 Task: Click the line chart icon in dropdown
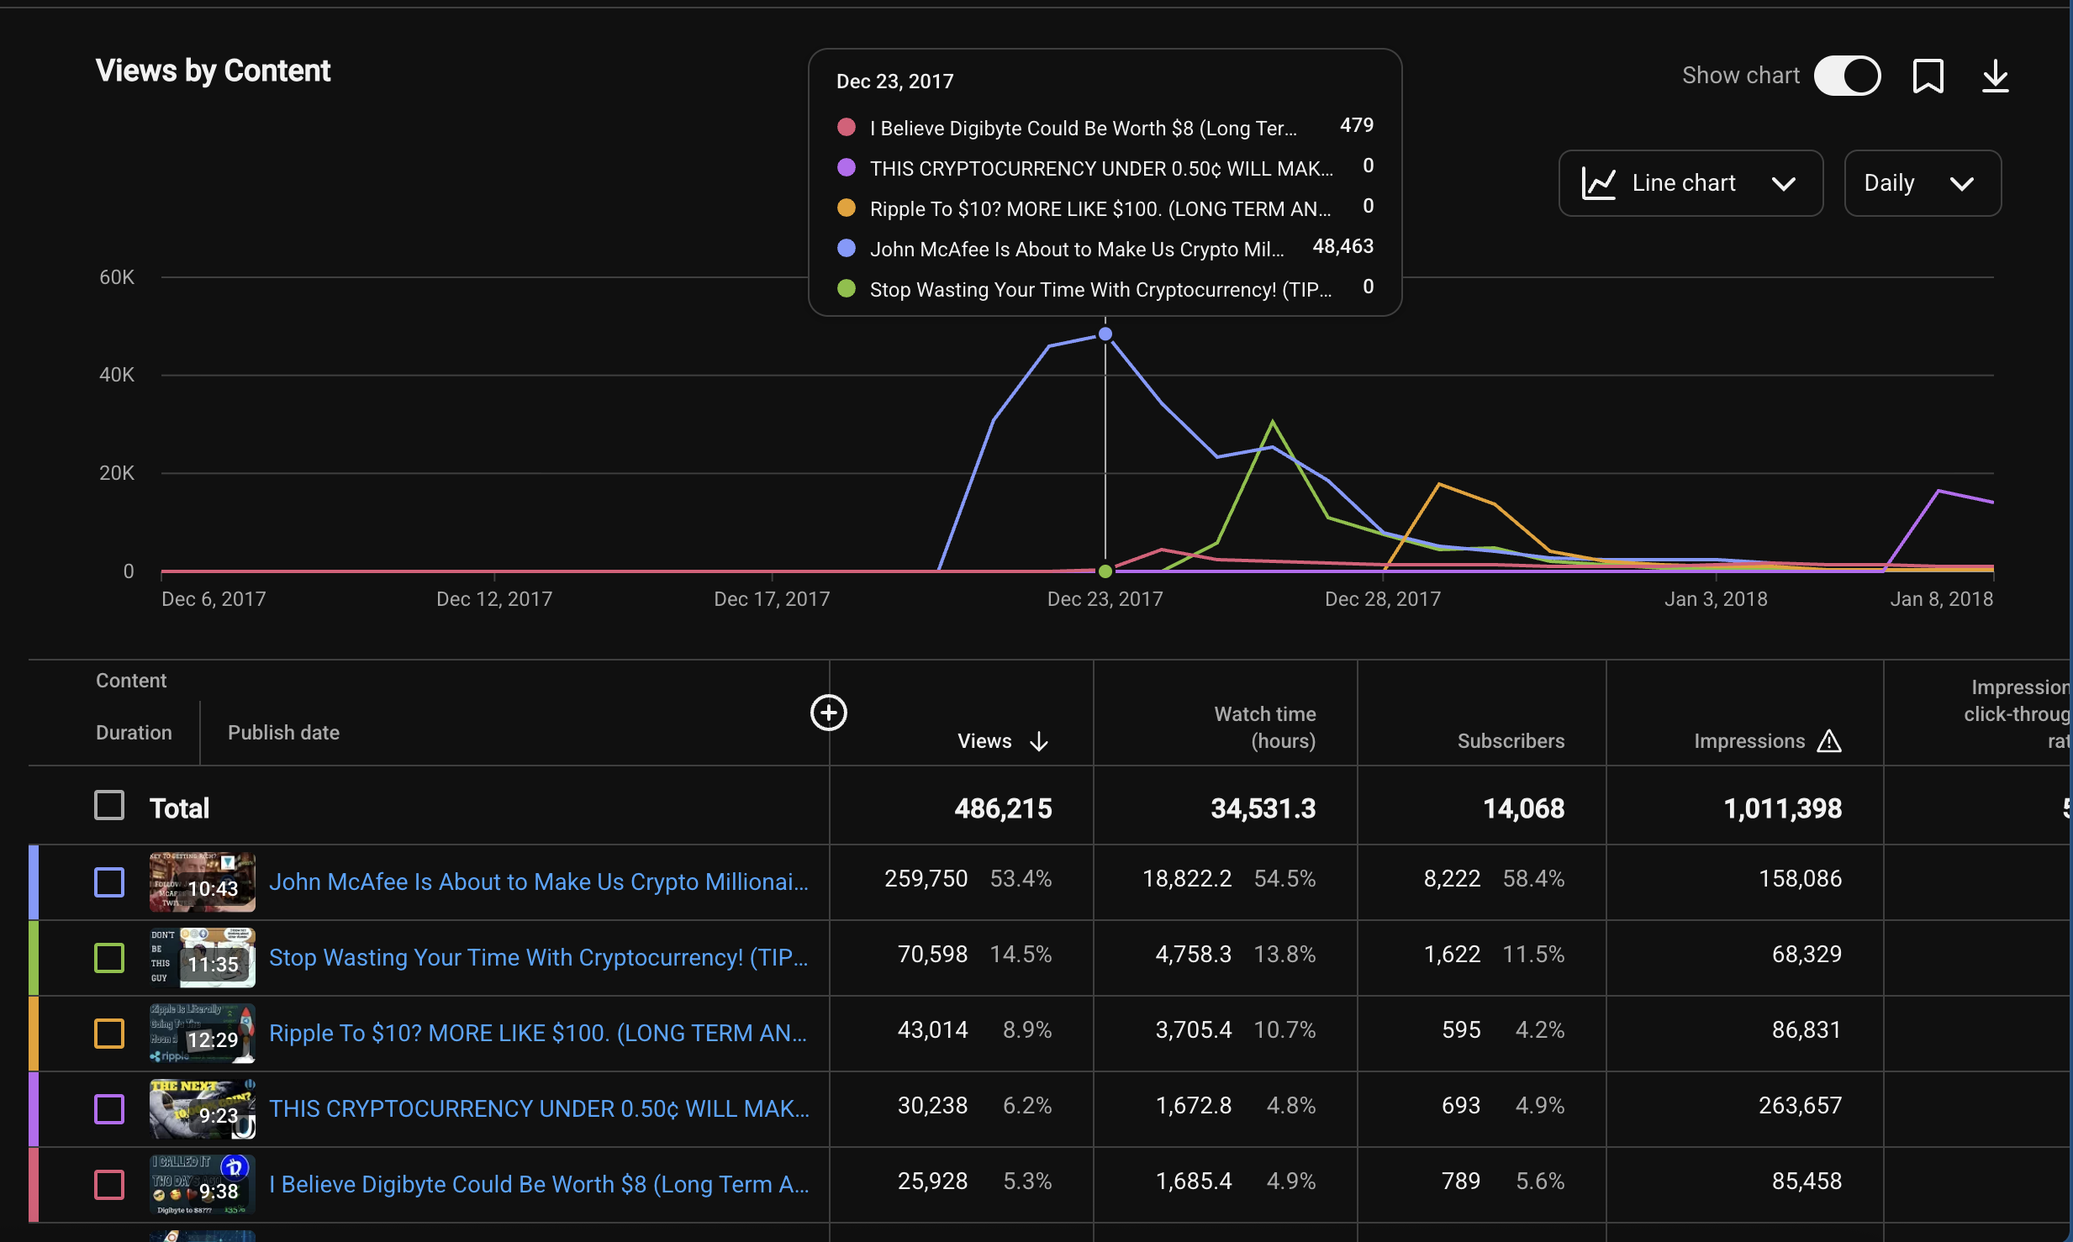click(1598, 183)
